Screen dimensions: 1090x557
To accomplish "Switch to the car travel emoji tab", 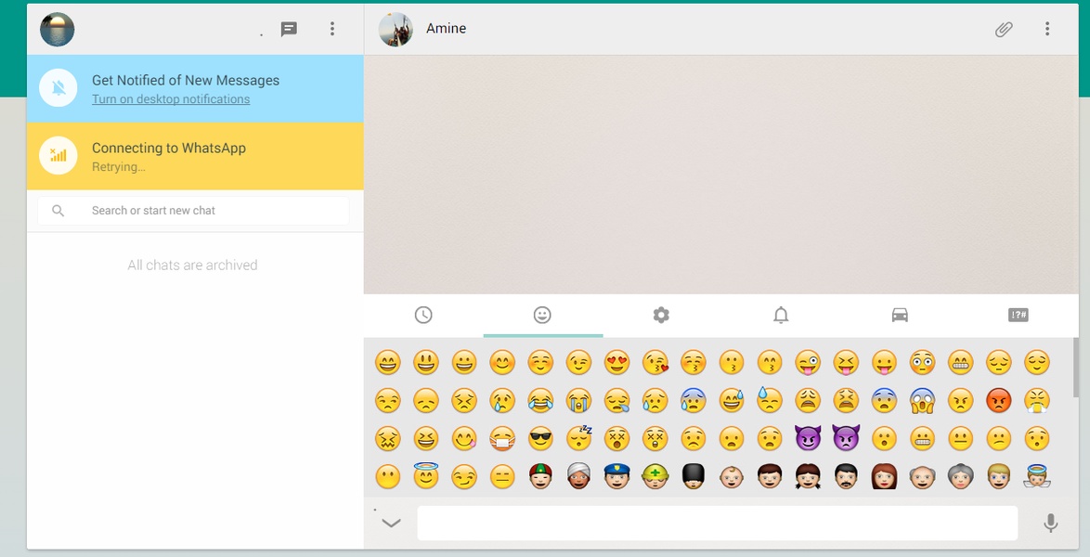I will pyautogui.click(x=900, y=315).
